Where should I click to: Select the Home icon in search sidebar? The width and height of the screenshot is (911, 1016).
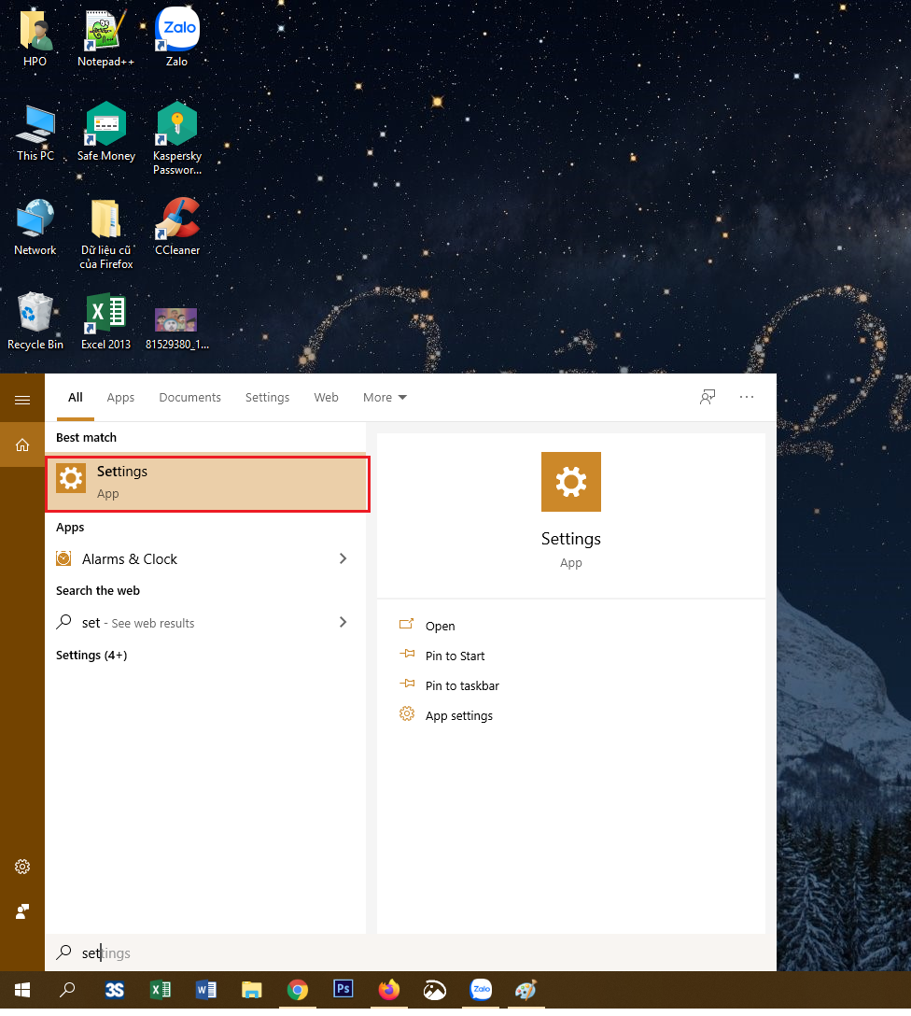(22, 445)
